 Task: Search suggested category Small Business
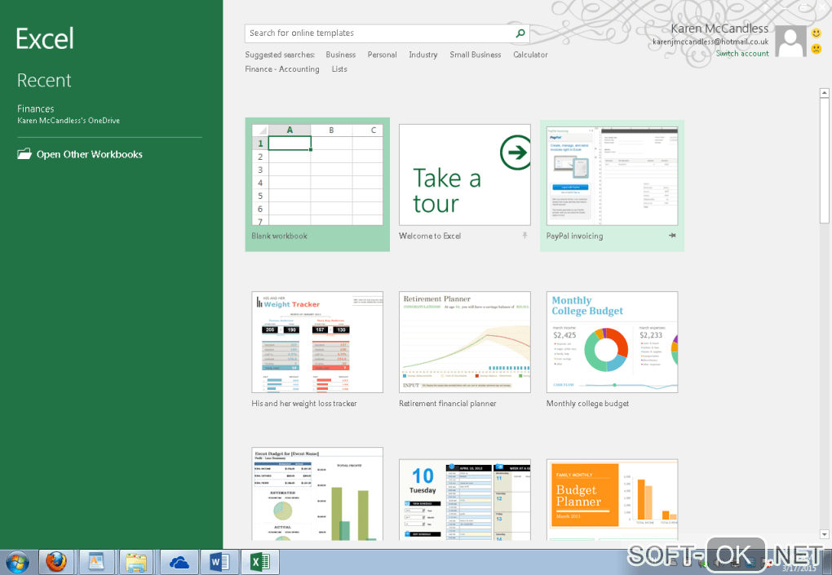coord(475,55)
